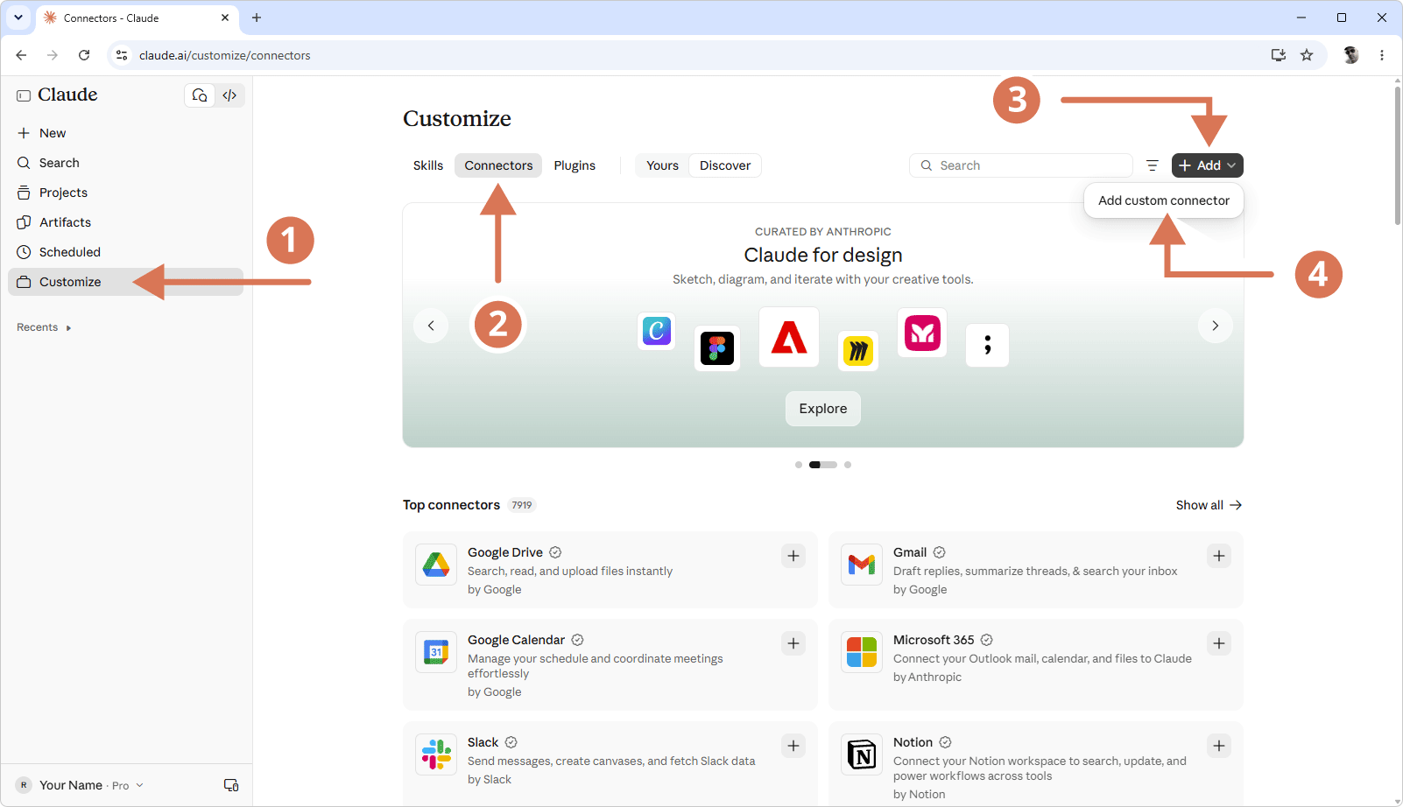Add the Notion connector with its plus button

1219,746
